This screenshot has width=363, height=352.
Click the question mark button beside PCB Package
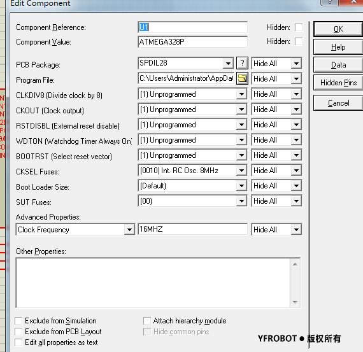pyautogui.click(x=242, y=63)
